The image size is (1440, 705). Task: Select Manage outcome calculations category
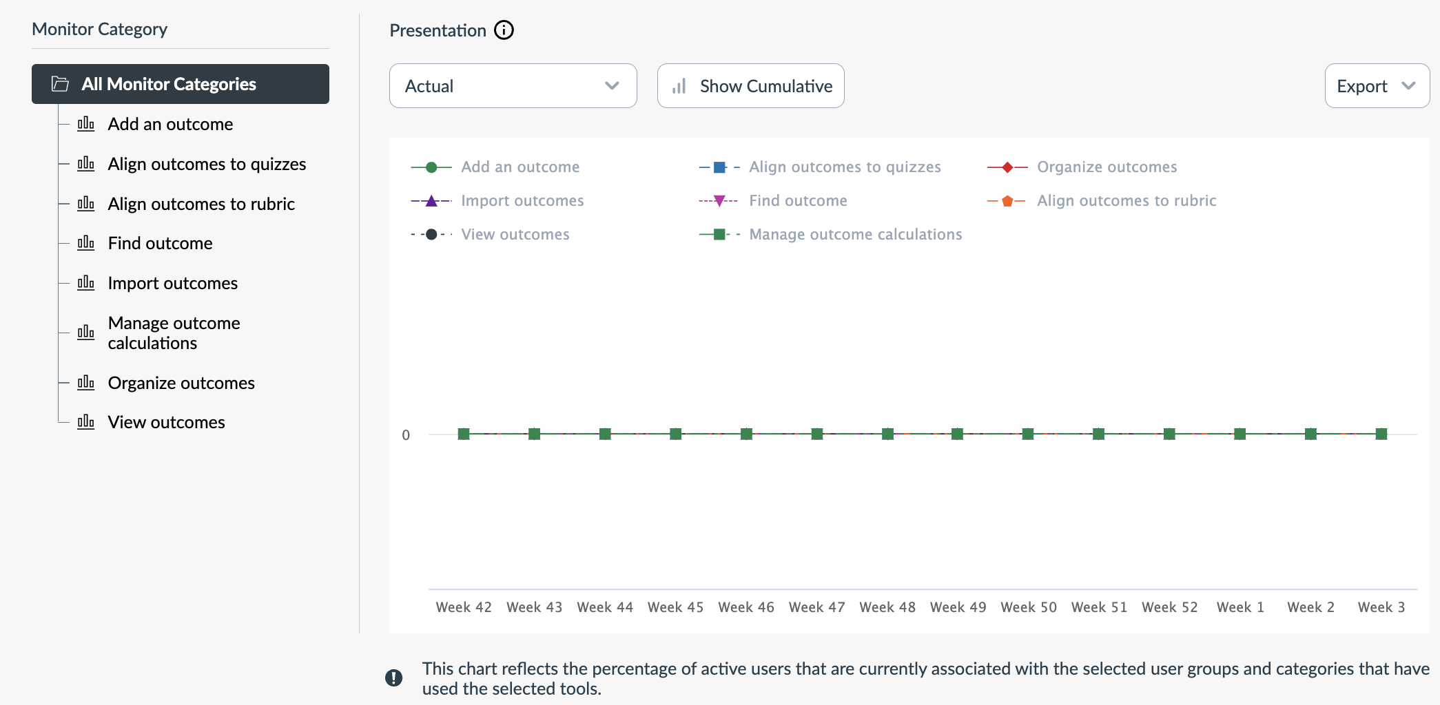(174, 333)
